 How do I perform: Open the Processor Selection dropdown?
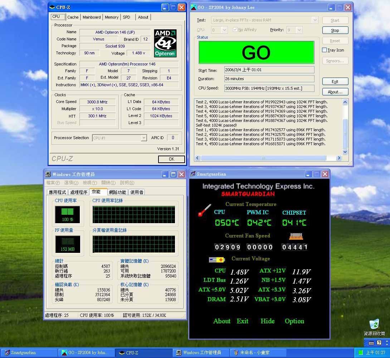[143, 138]
